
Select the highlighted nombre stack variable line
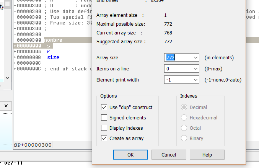(53, 40)
